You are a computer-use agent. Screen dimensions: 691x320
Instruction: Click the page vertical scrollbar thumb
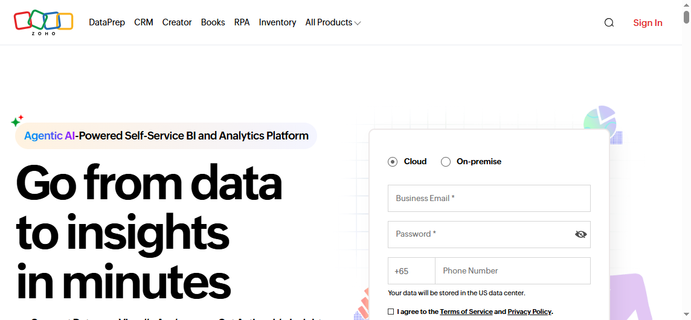[x=686, y=17]
